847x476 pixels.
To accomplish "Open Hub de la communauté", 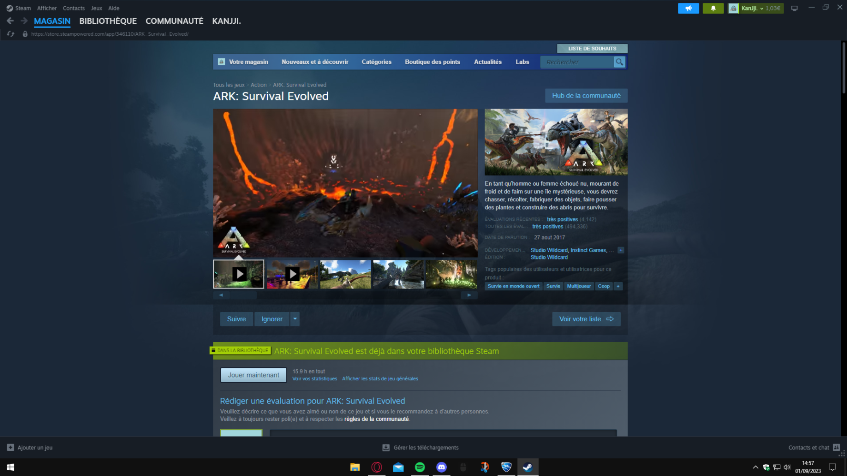I will tap(586, 96).
